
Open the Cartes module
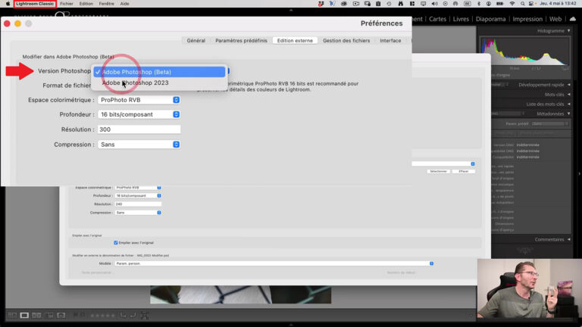click(437, 19)
